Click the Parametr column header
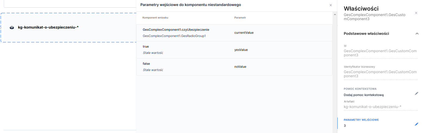The height and width of the screenshot is (133, 422). [240, 18]
